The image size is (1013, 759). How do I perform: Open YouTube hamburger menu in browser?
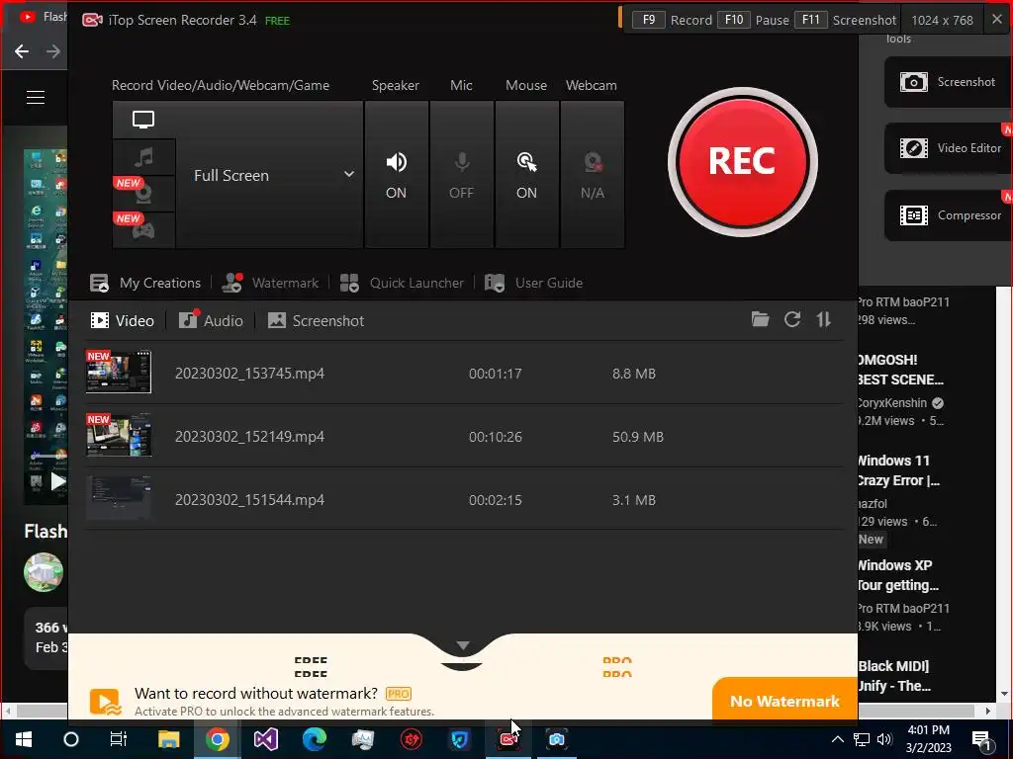pos(36,98)
